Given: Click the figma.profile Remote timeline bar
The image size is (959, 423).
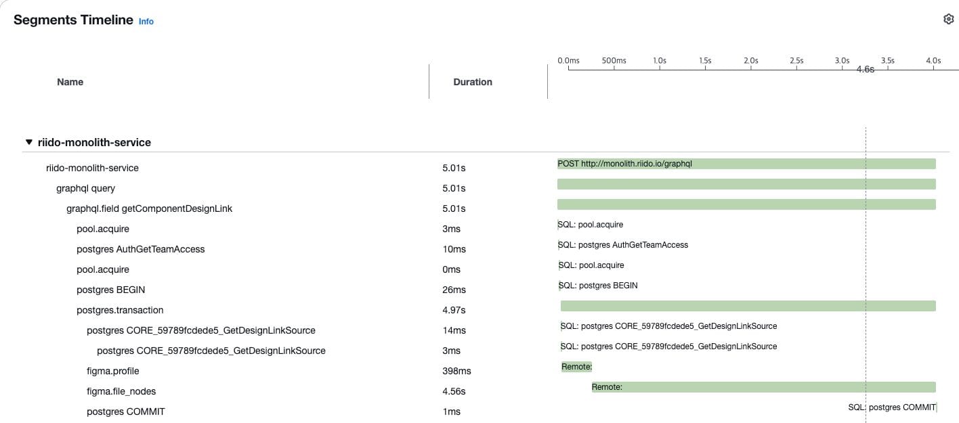Looking at the screenshot, I should click(x=576, y=367).
